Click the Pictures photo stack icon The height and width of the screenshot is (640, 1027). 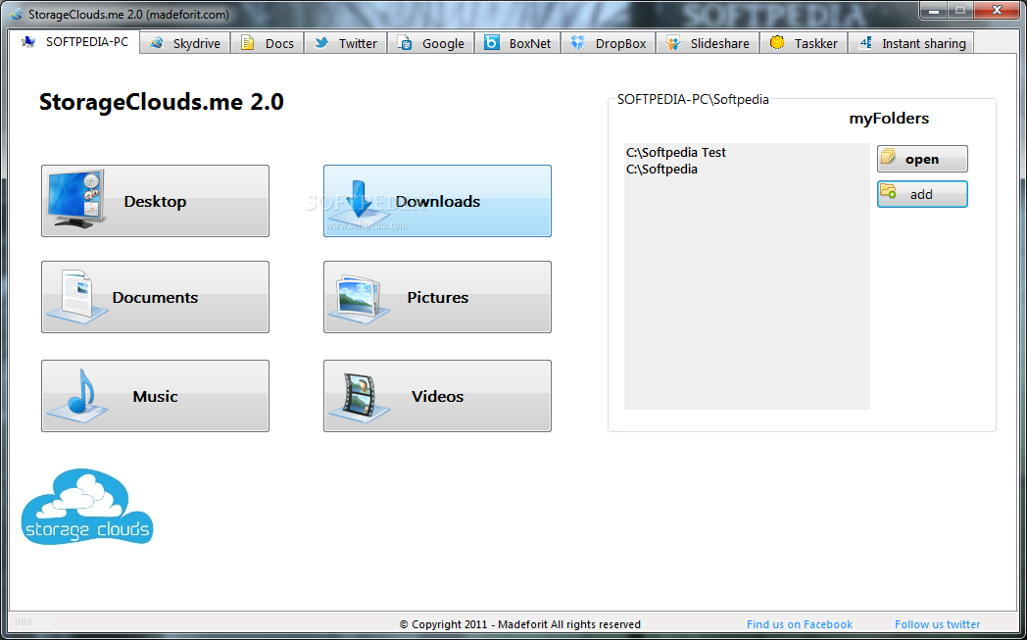click(359, 298)
